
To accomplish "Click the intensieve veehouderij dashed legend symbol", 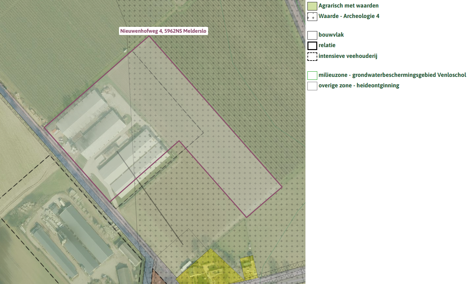I will pyautogui.click(x=312, y=56).
